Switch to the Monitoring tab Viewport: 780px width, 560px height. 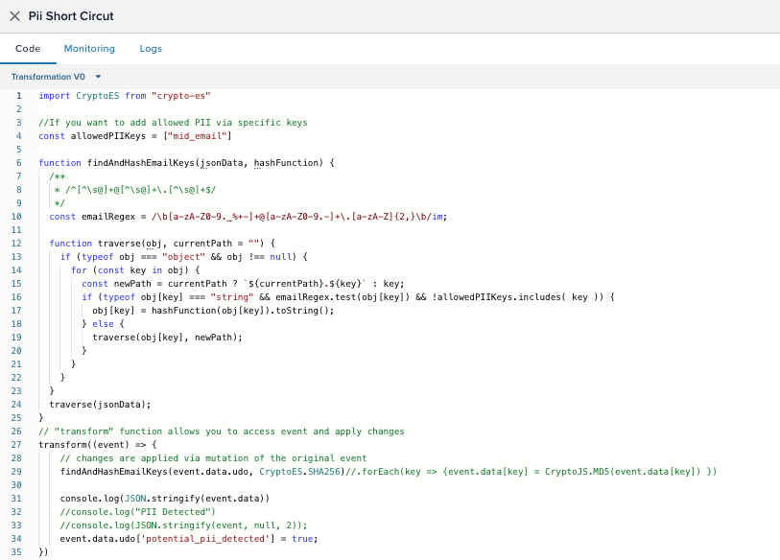(89, 49)
